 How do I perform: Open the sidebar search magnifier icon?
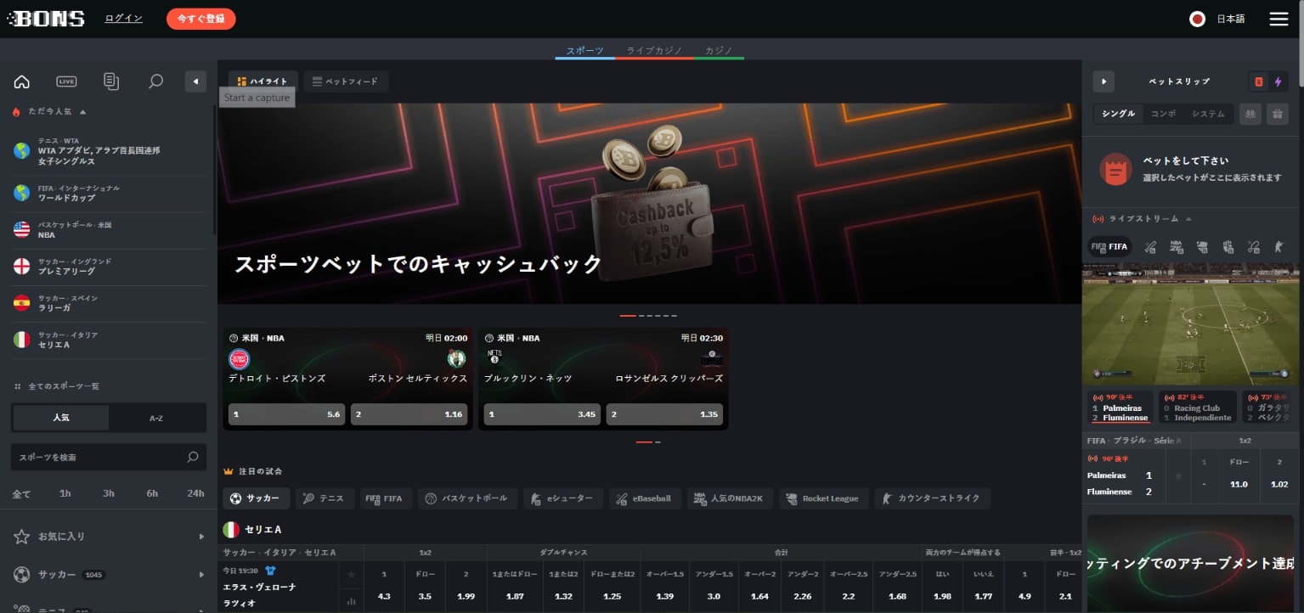click(x=155, y=82)
